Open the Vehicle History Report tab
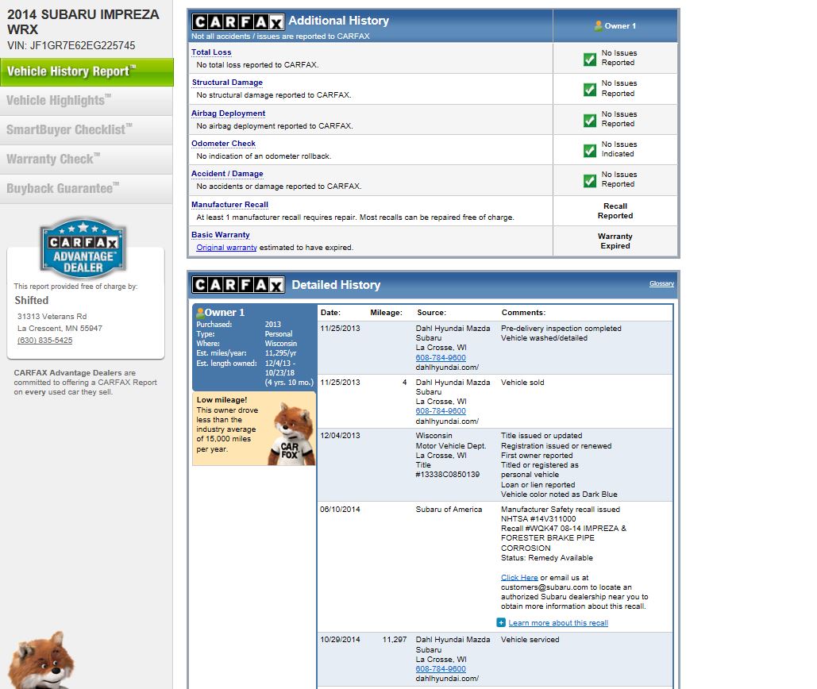Screen dimensions: 817x689 pyautogui.click(x=87, y=72)
